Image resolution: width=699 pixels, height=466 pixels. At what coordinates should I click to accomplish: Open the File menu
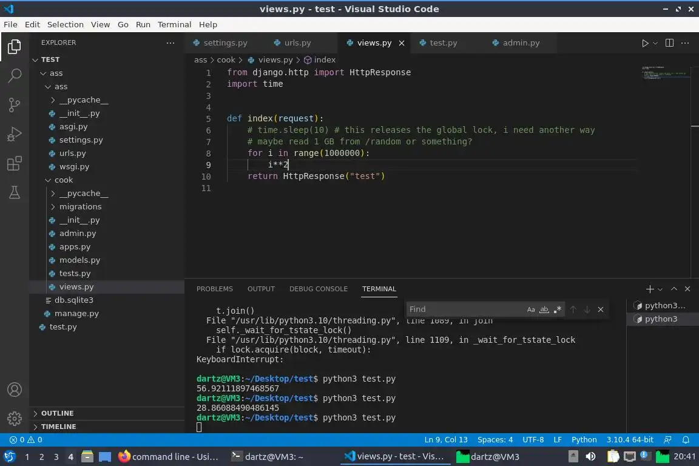tap(10, 24)
